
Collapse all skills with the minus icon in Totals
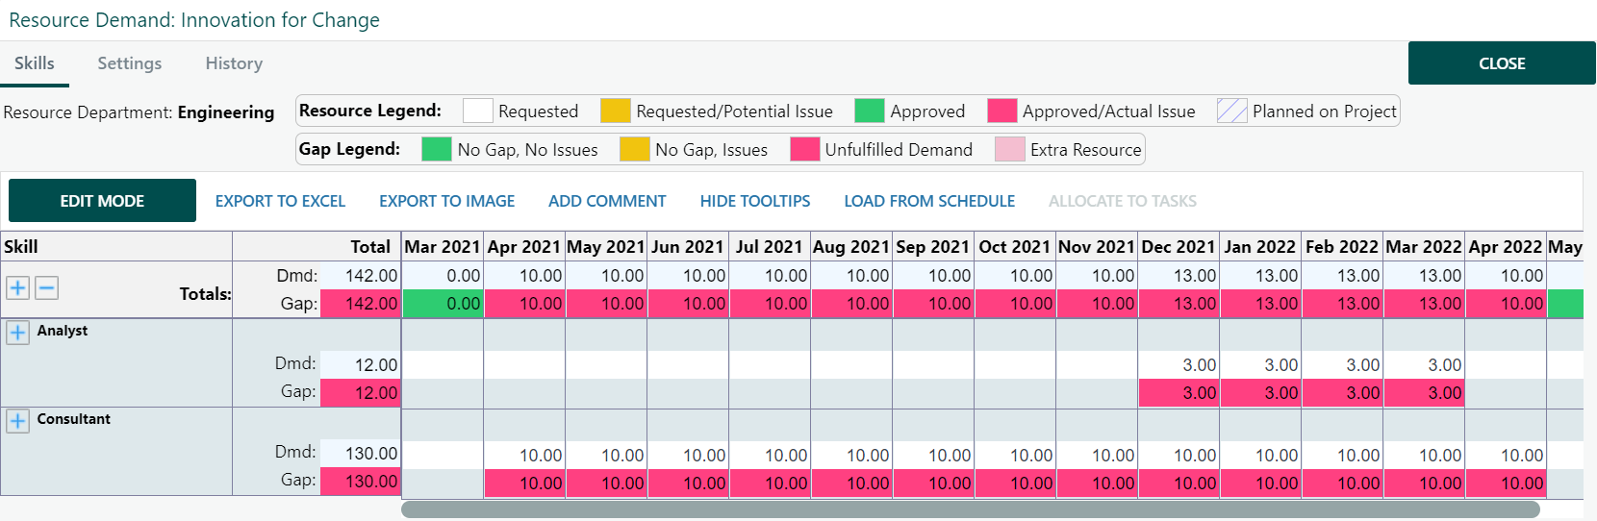pos(47,287)
